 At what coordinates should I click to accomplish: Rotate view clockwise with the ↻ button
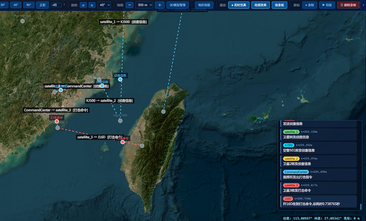pos(92,5)
